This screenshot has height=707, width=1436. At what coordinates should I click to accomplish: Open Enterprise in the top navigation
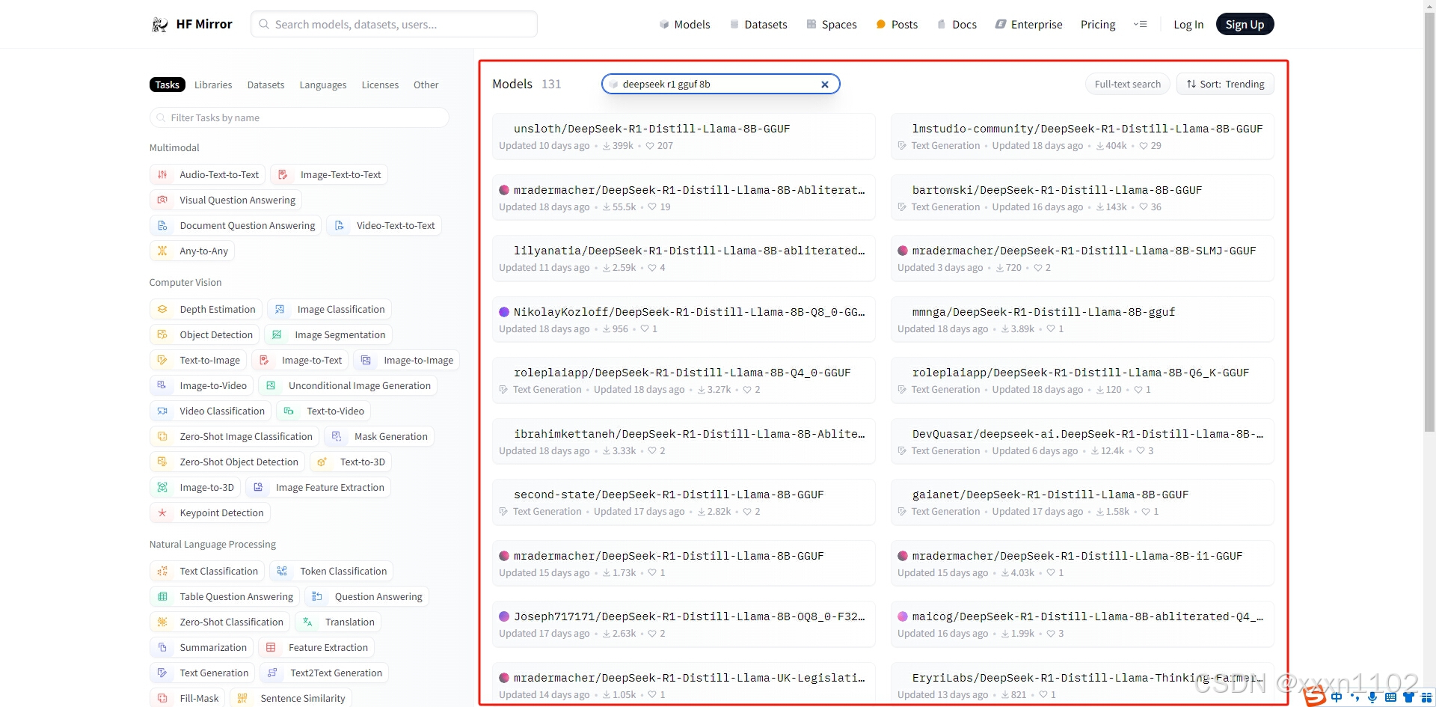tap(1028, 25)
